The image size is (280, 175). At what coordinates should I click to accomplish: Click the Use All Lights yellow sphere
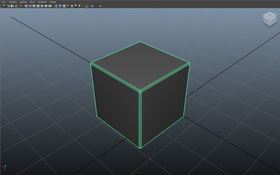point(72,6)
